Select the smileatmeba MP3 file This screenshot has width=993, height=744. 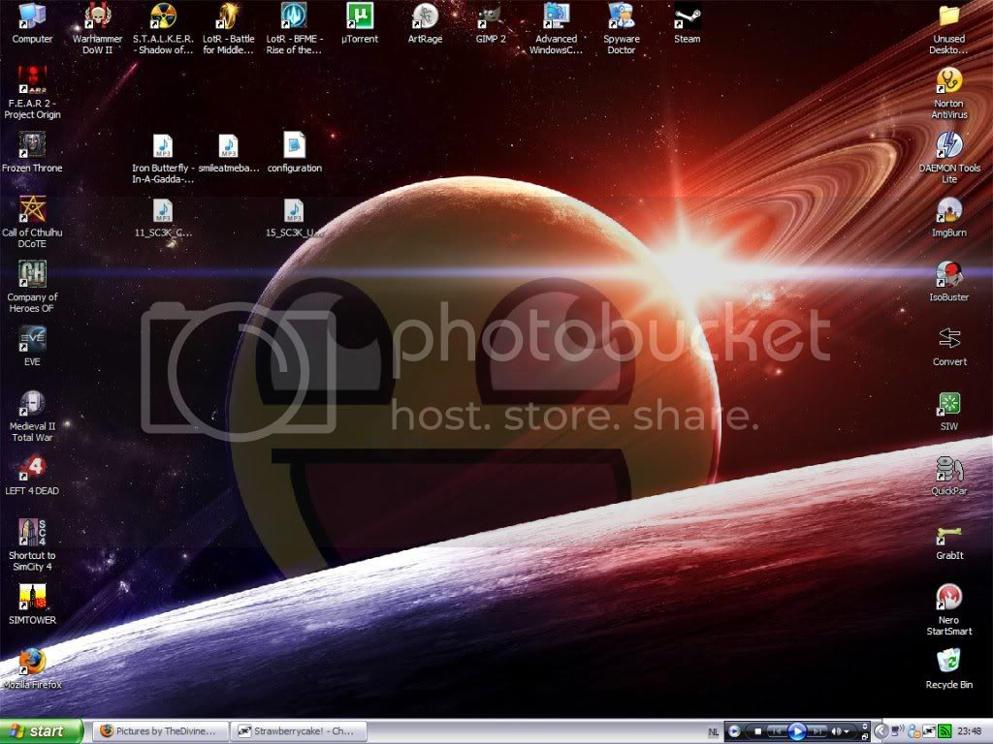tap(228, 152)
